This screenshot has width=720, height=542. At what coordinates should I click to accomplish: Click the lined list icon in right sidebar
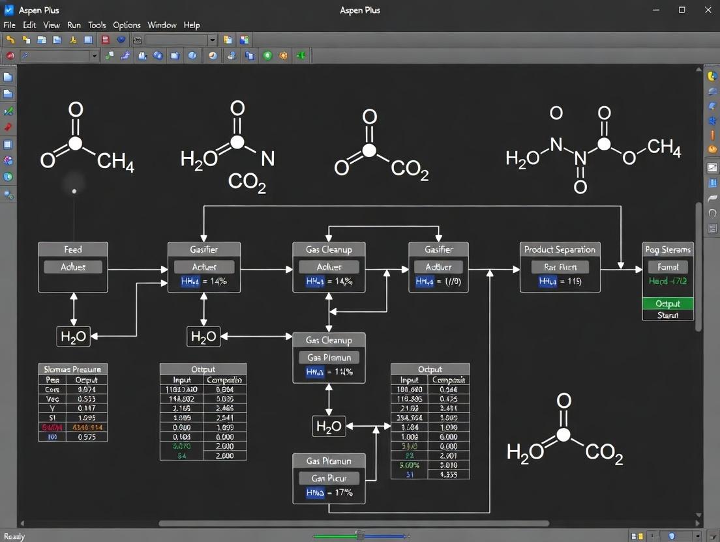click(x=712, y=229)
